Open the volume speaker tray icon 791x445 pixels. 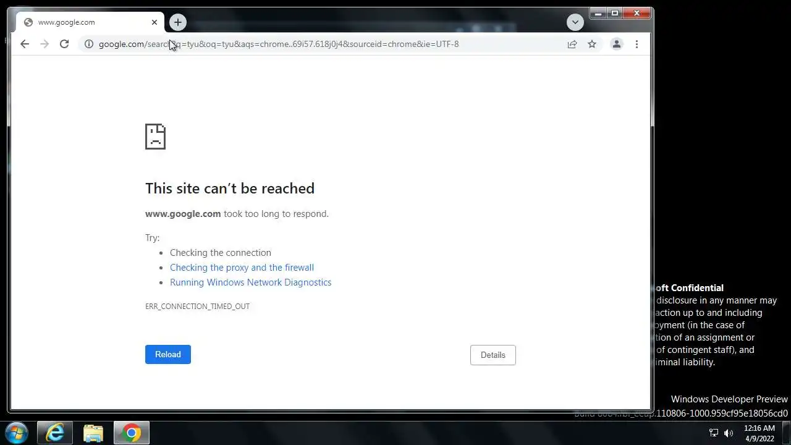click(x=729, y=433)
